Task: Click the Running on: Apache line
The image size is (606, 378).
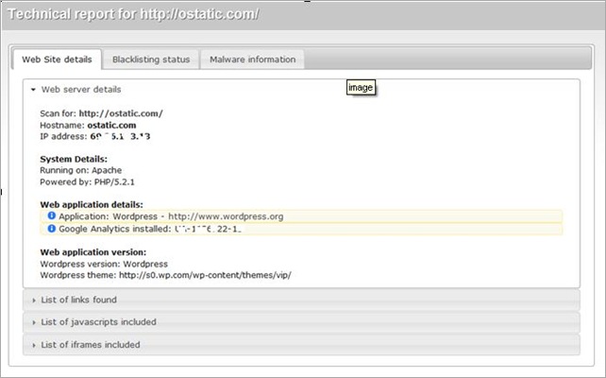Action: pos(80,170)
